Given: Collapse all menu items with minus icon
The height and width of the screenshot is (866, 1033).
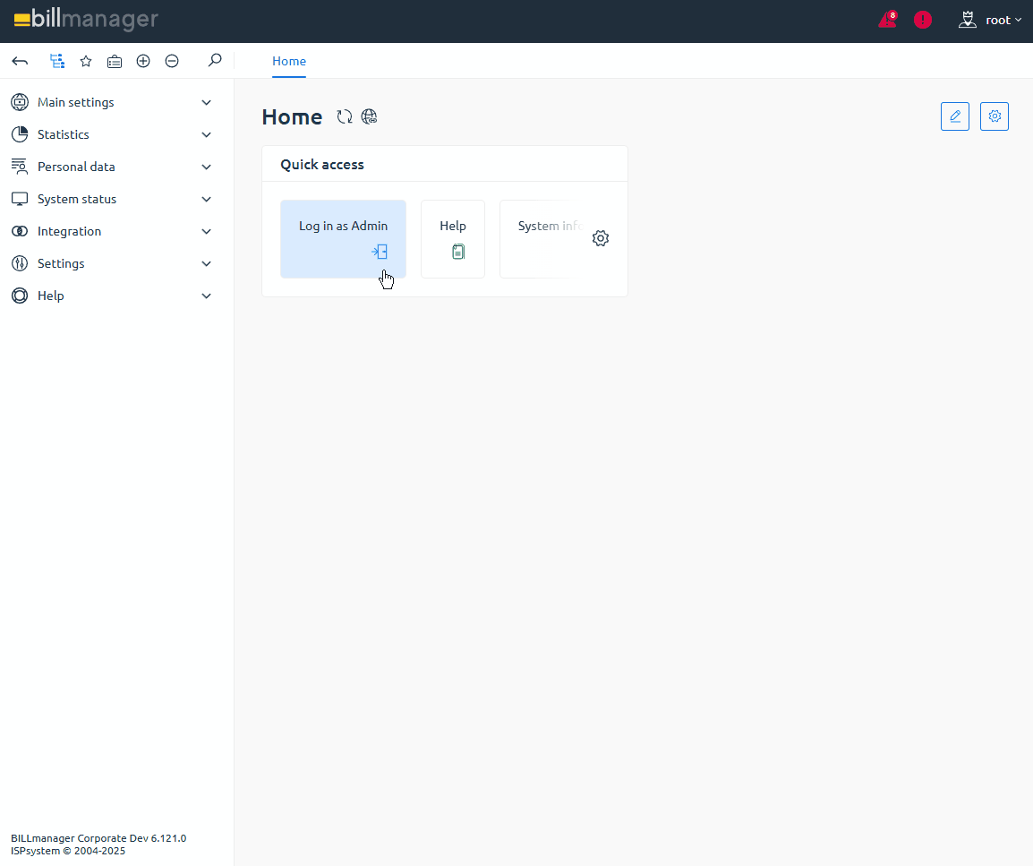Looking at the screenshot, I should tap(172, 61).
